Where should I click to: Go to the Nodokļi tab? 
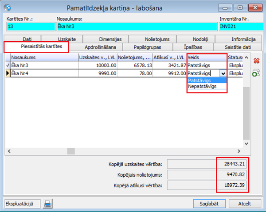196,39
